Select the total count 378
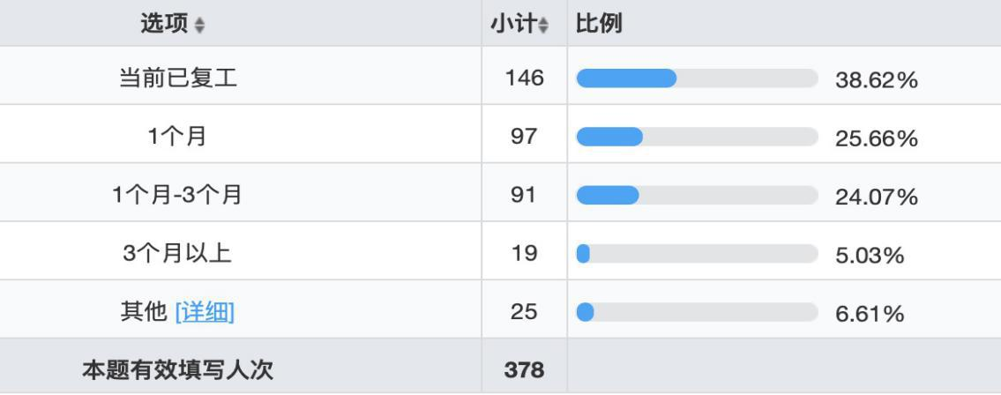The image size is (1001, 395). (524, 370)
